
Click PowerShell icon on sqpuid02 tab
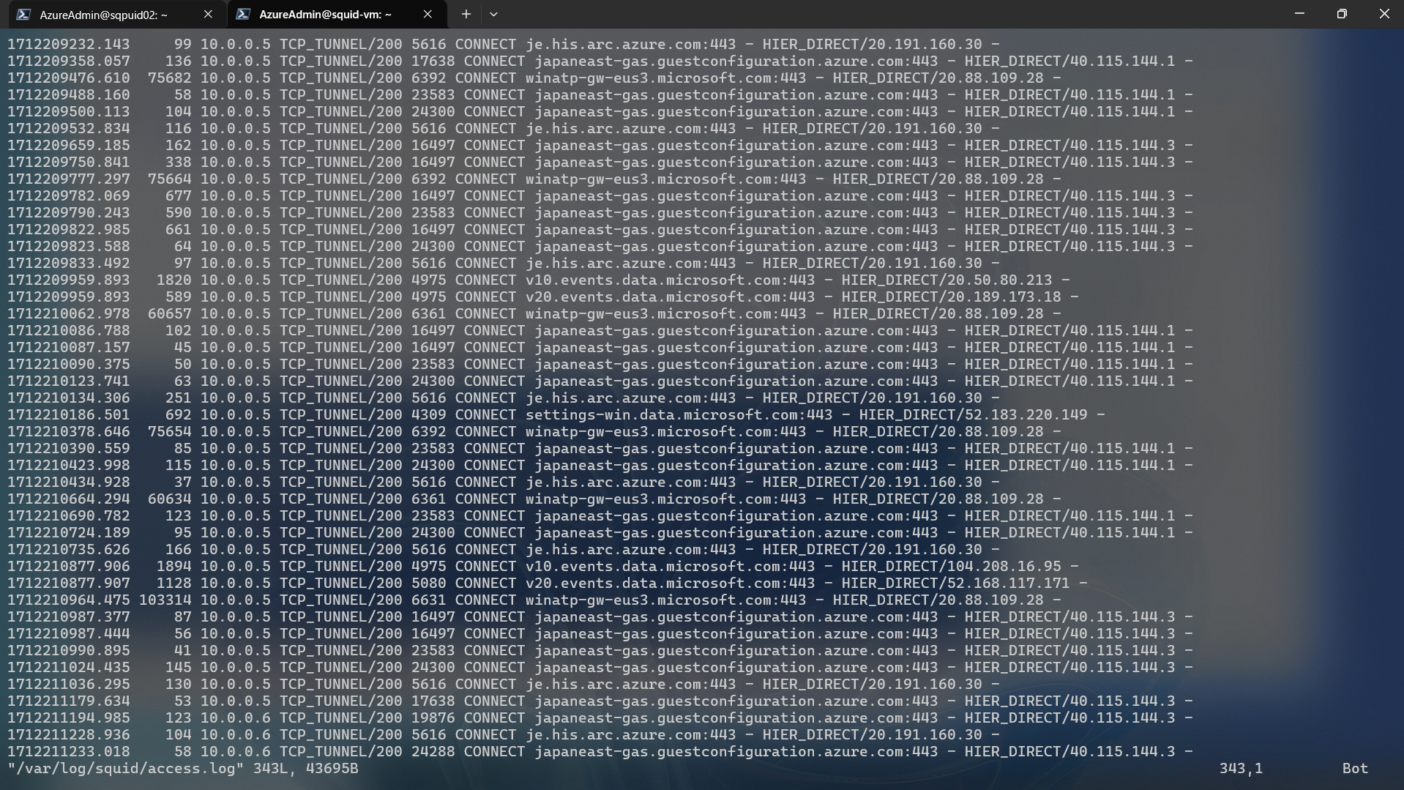tap(23, 14)
